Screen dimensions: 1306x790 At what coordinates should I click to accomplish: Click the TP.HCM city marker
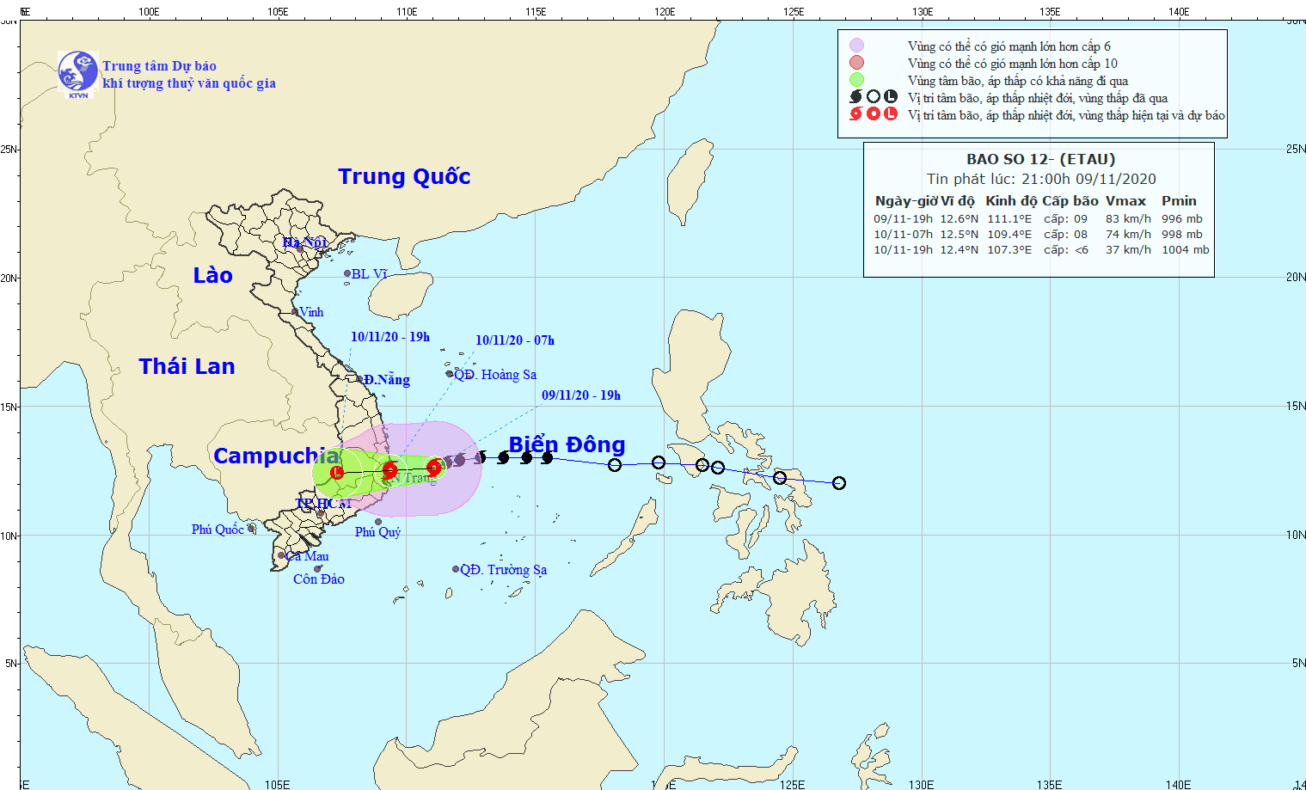pos(321,513)
